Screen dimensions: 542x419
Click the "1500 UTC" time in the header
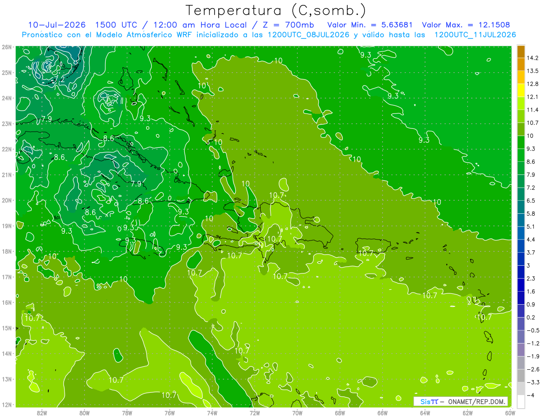coord(117,25)
